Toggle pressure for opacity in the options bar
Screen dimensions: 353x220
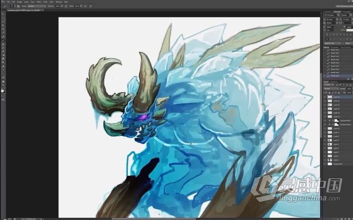point(66,6)
